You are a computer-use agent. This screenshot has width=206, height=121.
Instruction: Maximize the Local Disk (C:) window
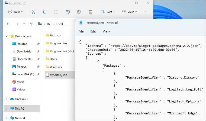pos(137,3)
